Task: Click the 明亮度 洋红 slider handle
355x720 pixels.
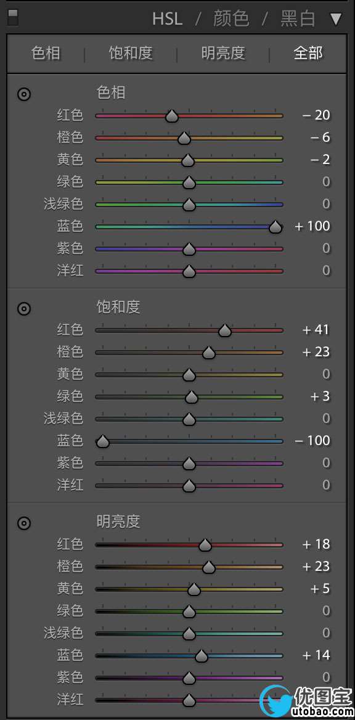Action: click(x=189, y=700)
